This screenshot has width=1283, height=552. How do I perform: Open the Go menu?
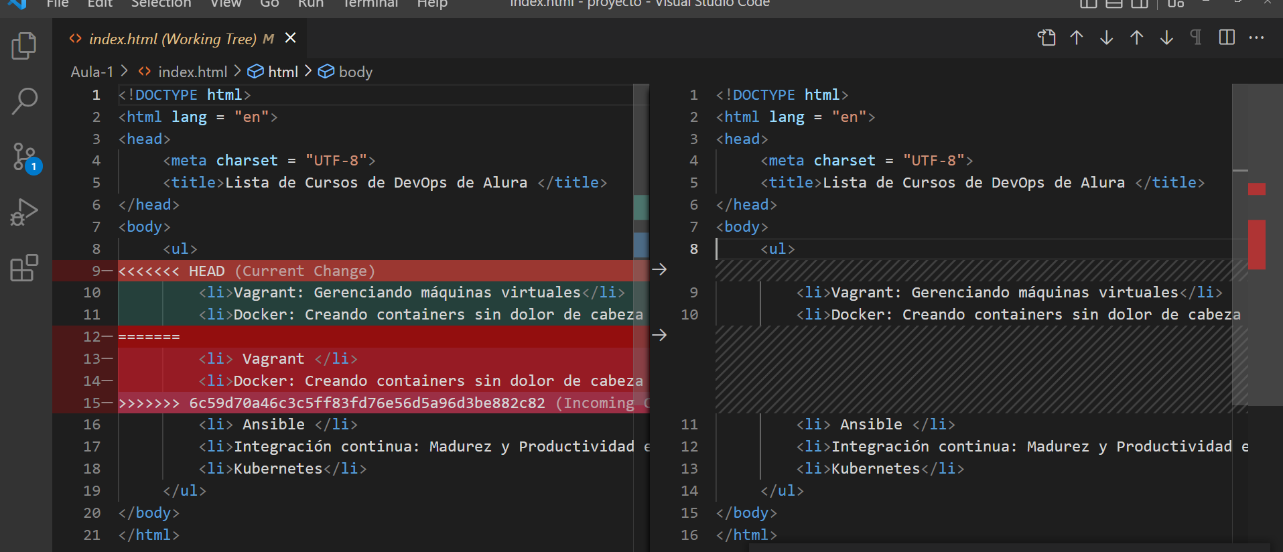pyautogui.click(x=269, y=4)
